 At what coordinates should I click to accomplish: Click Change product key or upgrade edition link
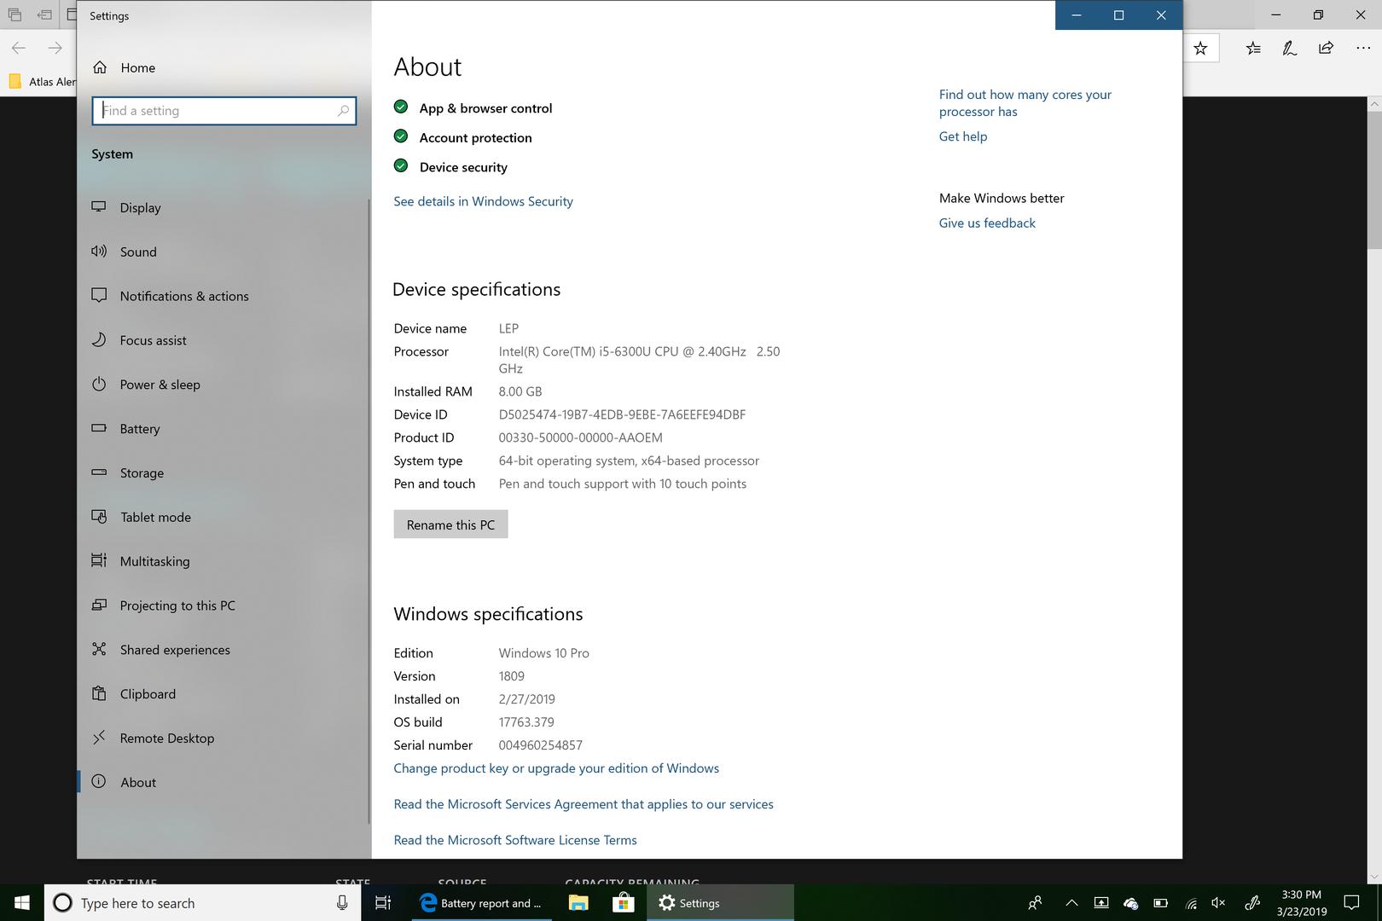pos(556,768)
